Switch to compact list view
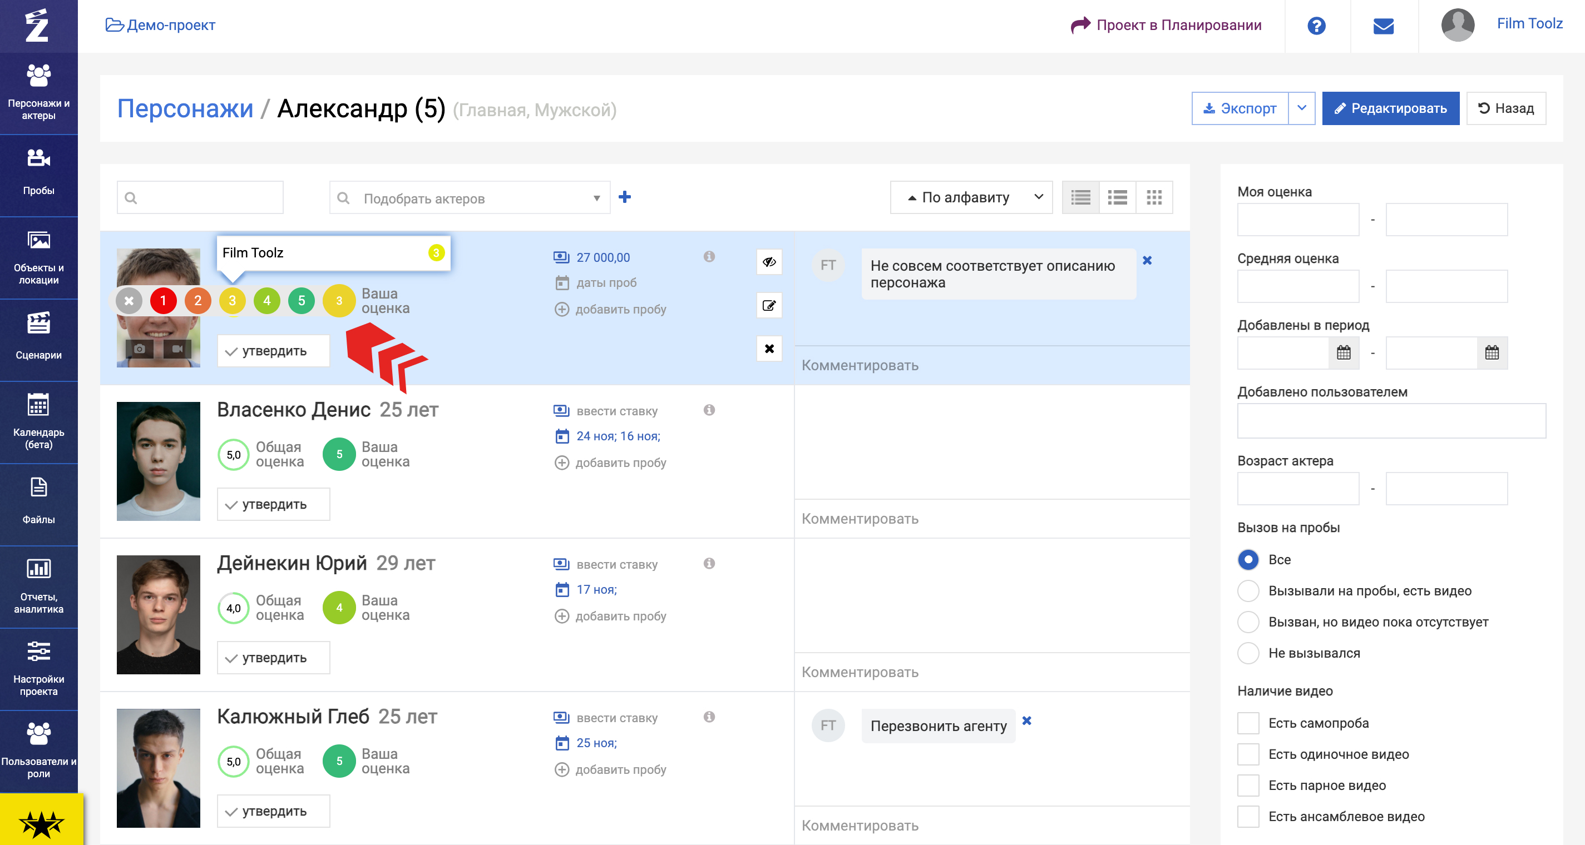1585x845 pixels. pos(1080,197)
